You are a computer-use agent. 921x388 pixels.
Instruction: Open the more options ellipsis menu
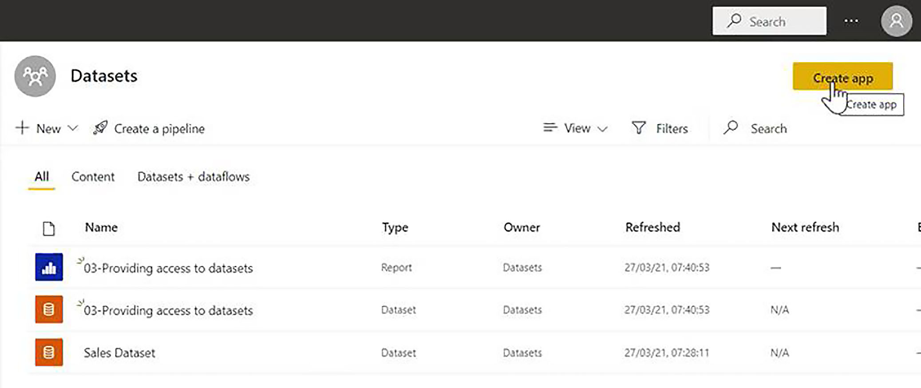pos(851,21)
